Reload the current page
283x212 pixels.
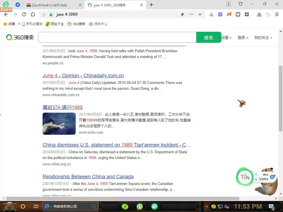click(24, 14)
